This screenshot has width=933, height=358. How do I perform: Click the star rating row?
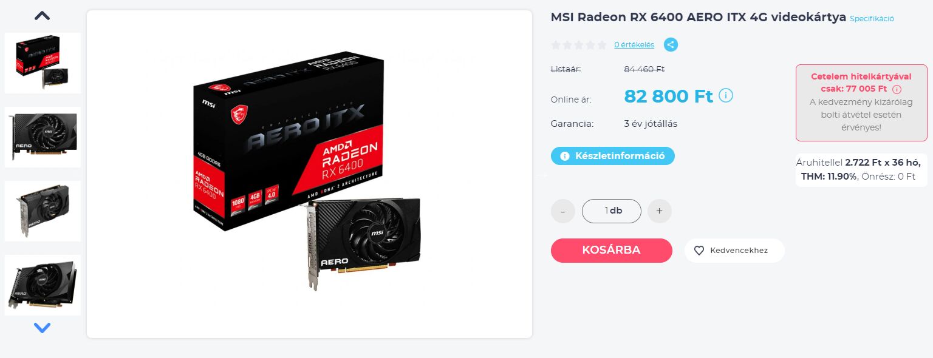click(579, 45)
